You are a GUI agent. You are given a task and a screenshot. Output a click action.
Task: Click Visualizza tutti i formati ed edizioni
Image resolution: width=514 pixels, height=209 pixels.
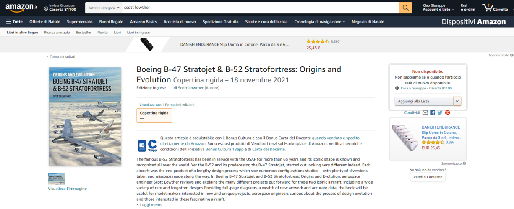pos(167,104)
